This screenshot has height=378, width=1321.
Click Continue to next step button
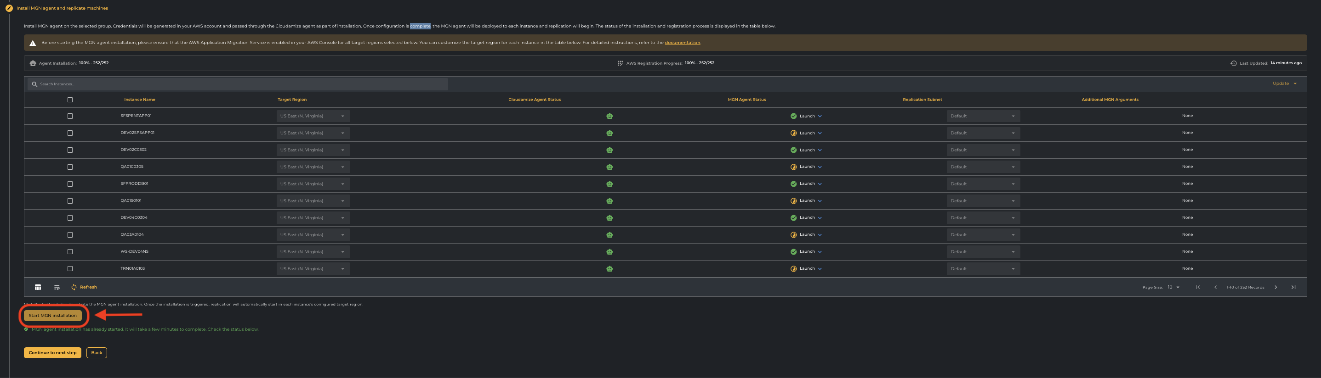click(x=52, y=352)
